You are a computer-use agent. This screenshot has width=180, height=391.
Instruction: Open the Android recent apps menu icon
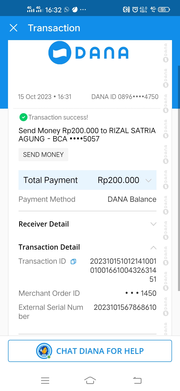coord(45,381)
